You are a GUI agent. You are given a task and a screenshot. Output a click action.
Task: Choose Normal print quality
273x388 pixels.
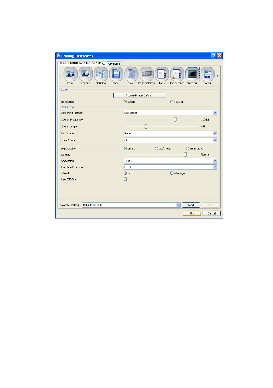point(125,149)
